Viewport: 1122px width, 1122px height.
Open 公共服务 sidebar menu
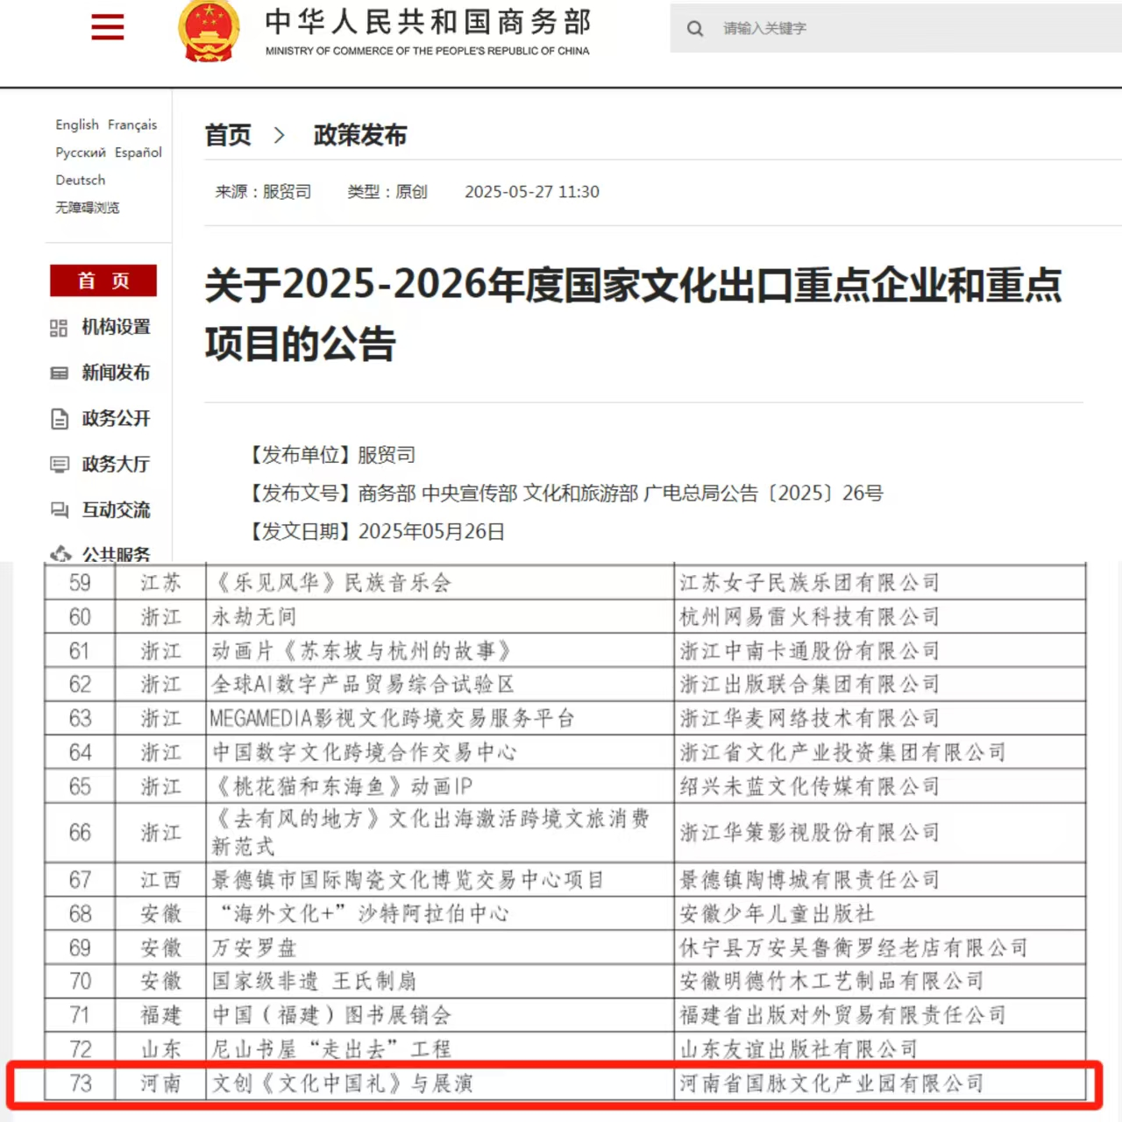click(x=116, y=554)
